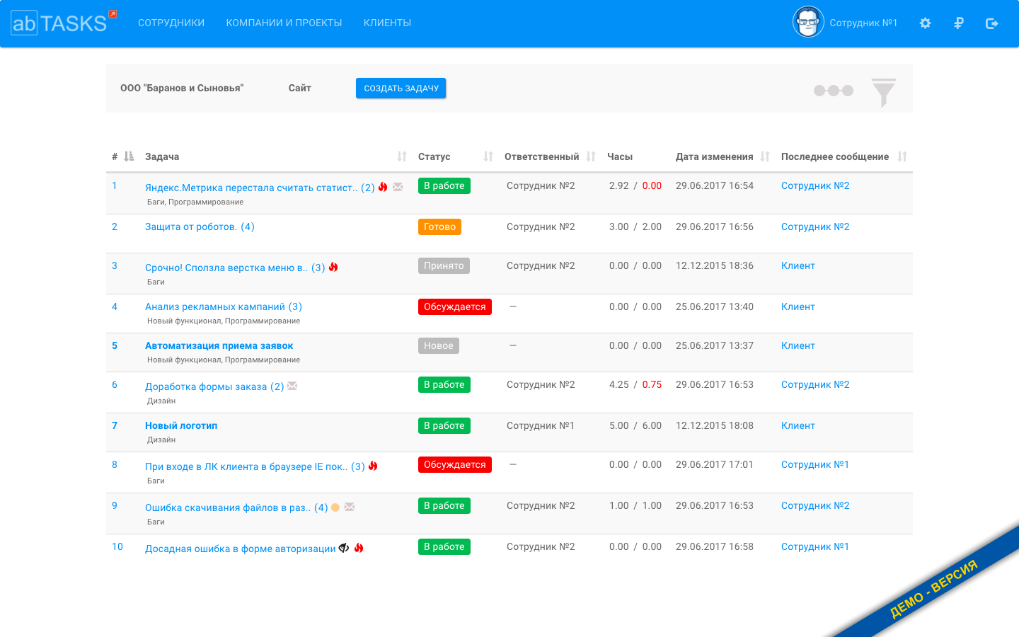Click the sort arrows on Статус column
The height and width of the screenshot is (637, 1019).
tap(488, 156)
